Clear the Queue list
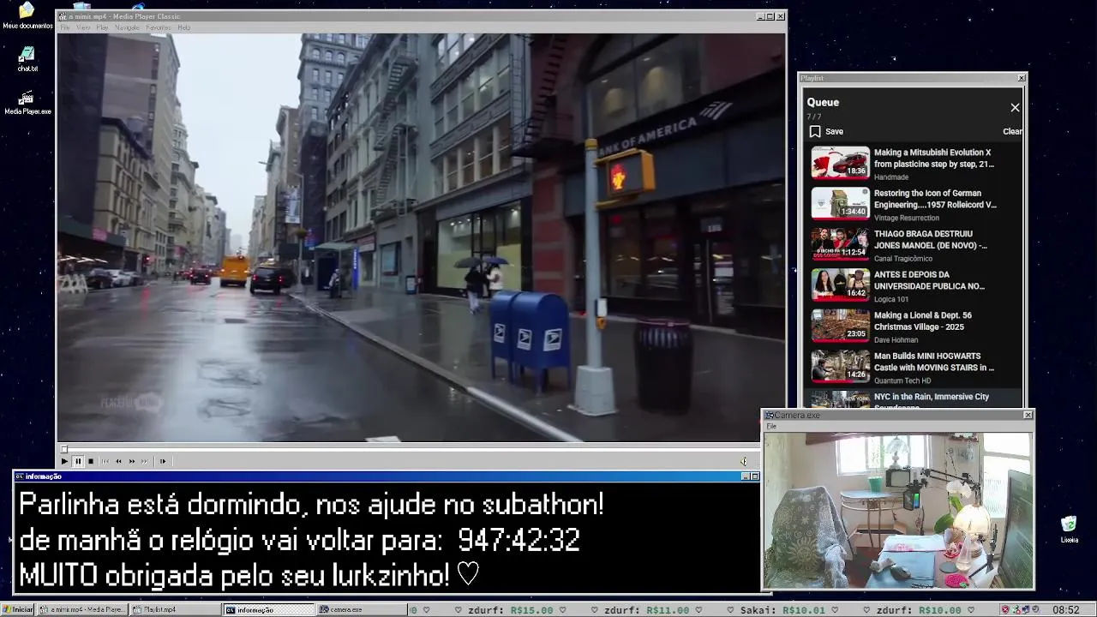Screen dimensions: 1097x617 1012,131
